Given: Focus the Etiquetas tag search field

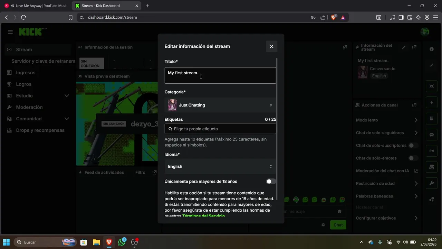Looking at the screenshot, I should (x=220, y=129).
